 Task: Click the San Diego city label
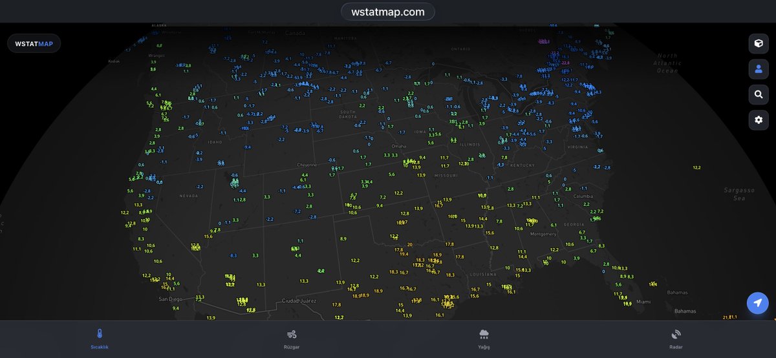click(171, 300)
